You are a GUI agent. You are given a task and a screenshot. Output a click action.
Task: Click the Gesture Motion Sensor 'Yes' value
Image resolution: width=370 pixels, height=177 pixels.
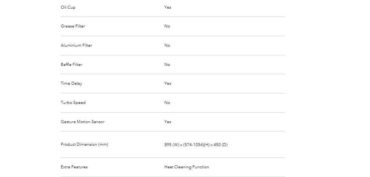[168, 122]
